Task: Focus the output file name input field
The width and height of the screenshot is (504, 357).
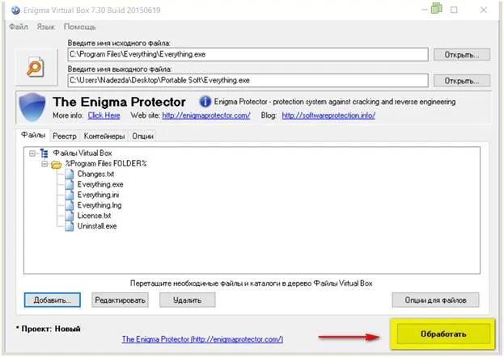Action: click(248, 80)
